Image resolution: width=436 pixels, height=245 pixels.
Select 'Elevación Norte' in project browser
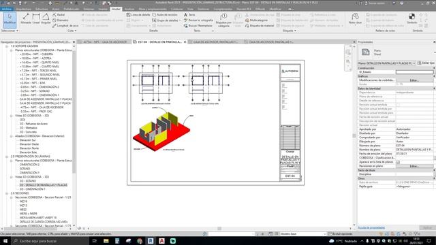click(x=29, y=148)
